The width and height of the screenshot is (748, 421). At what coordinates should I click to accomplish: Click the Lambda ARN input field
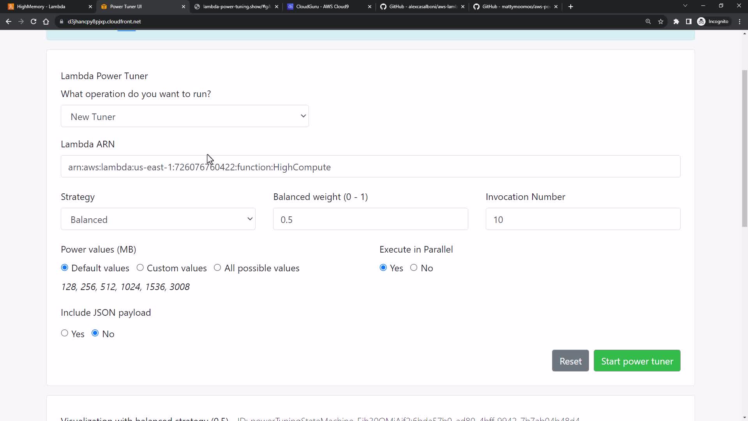pos(370,167)
